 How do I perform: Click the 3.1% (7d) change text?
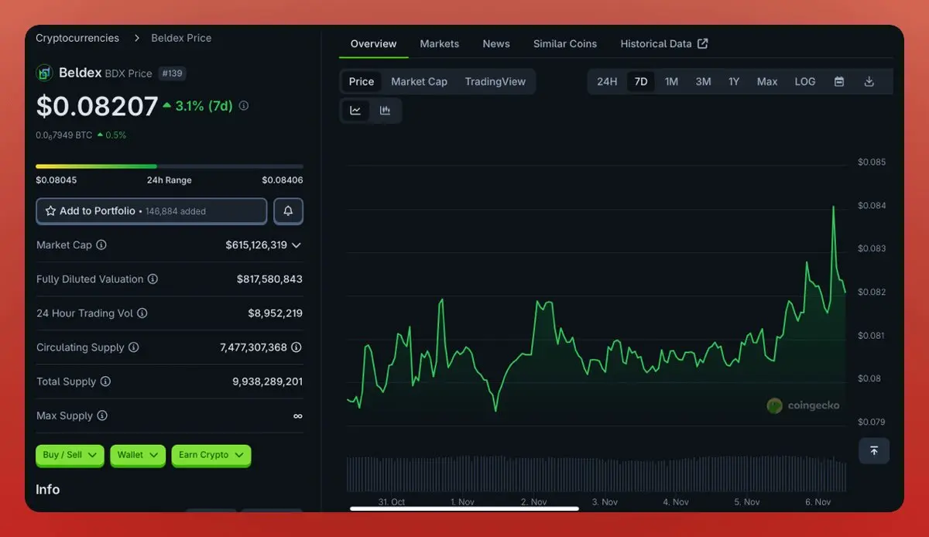[x=204, y=106]
